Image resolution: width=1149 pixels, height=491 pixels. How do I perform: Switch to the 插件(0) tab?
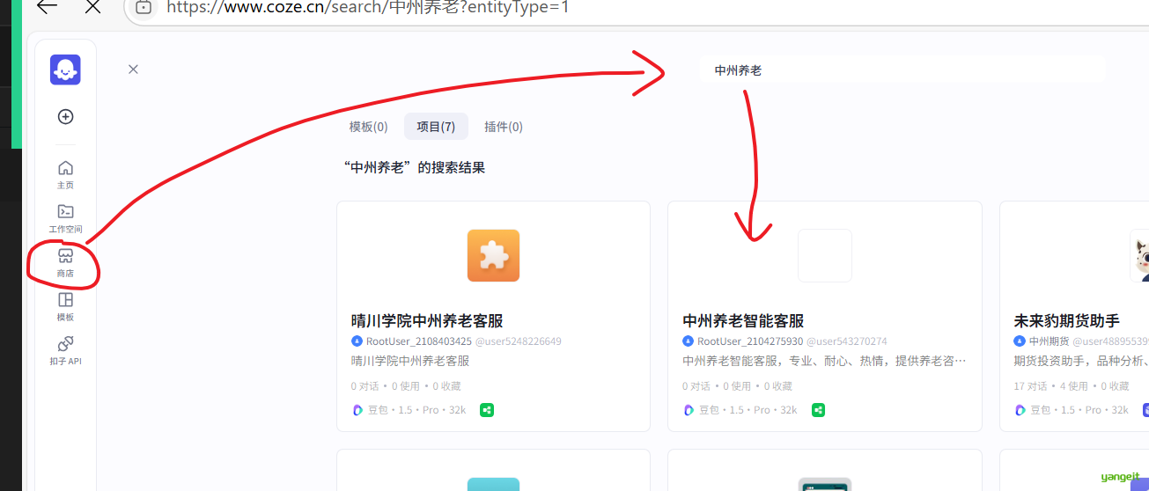click(x=504, y=127)
